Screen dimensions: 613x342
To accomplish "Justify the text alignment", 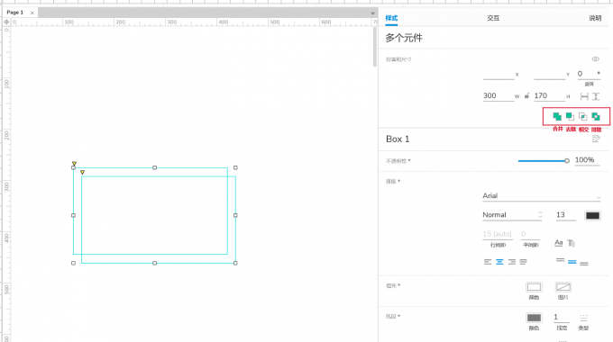I will click(x=524, y=262).
